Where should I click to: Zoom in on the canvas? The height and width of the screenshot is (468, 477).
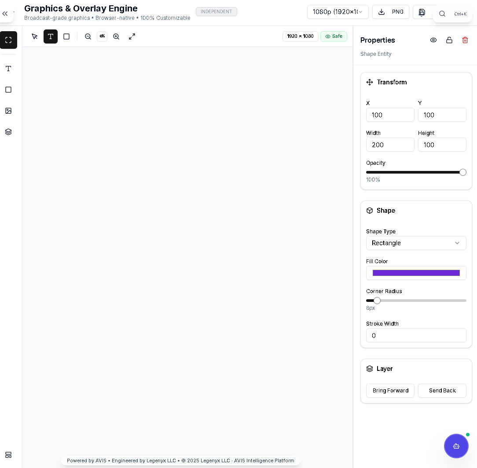click(x=116, y=36)
